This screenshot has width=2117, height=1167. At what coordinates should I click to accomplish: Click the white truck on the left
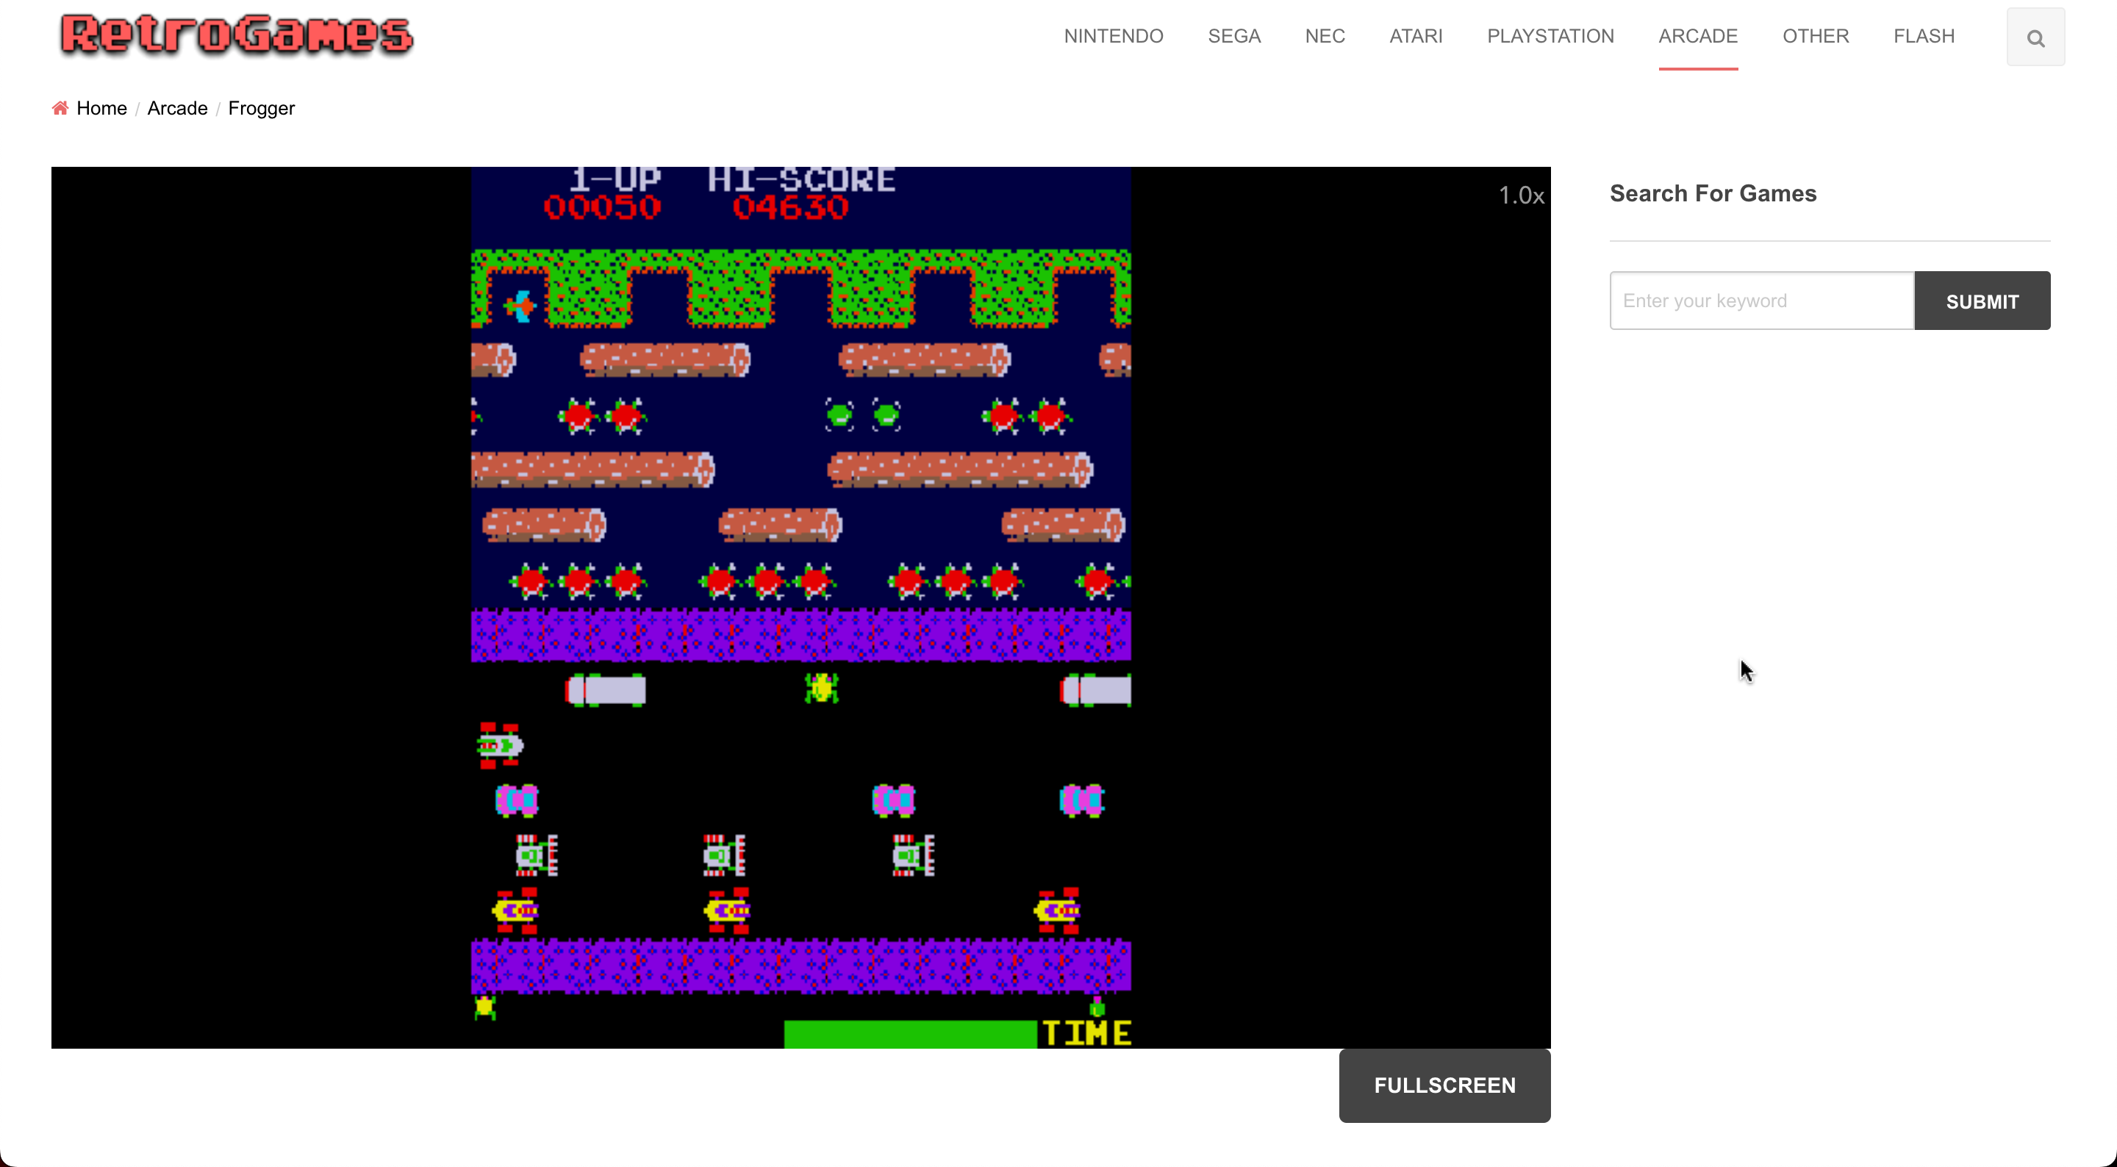click(x=606, y=689)
